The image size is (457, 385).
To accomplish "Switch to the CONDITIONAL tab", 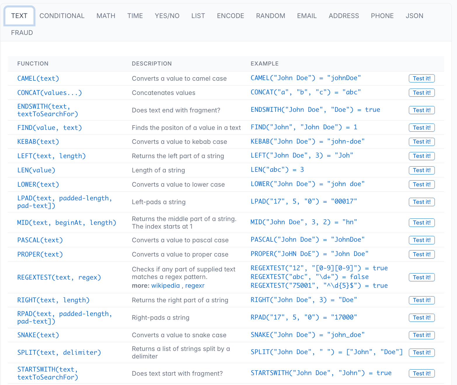I will [x=62, y=16].
